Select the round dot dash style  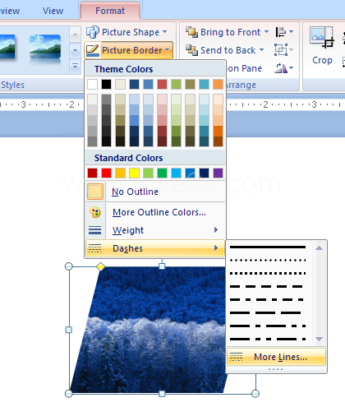point(268,260)
